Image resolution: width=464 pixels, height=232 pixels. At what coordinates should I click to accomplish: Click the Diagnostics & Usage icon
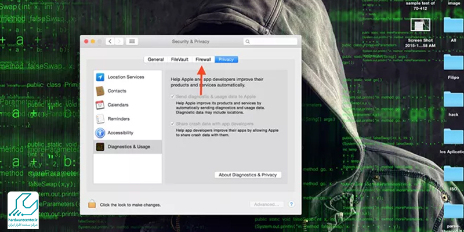click(x=100, y=147)
